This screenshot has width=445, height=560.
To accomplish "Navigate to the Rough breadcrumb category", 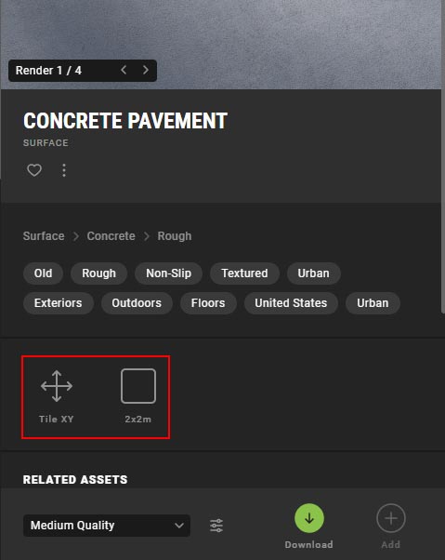I will click(175, 236).
